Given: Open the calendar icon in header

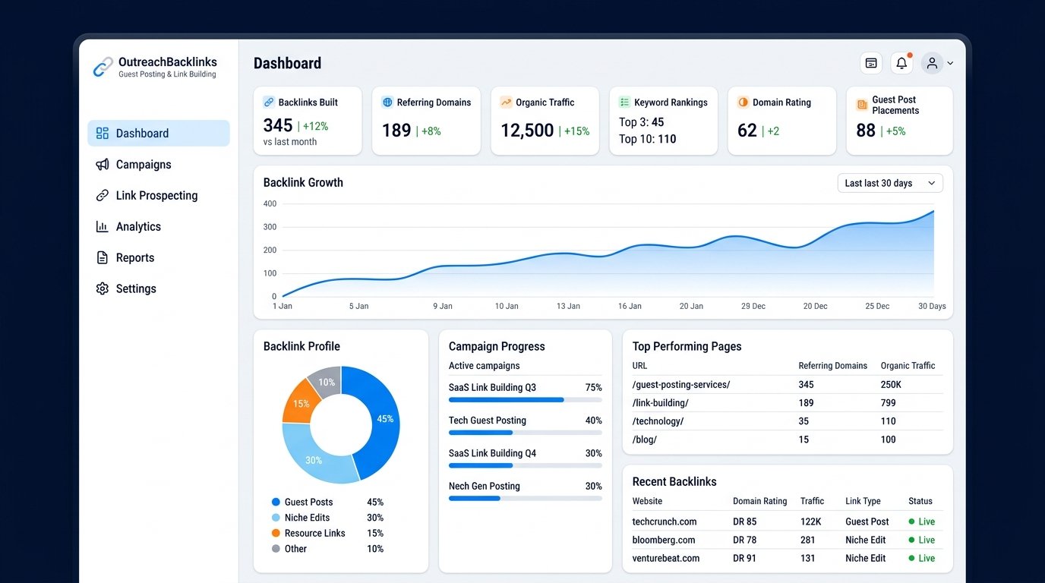Looking at the screenshot, I should pyautogui.click(x=871, y=63).
